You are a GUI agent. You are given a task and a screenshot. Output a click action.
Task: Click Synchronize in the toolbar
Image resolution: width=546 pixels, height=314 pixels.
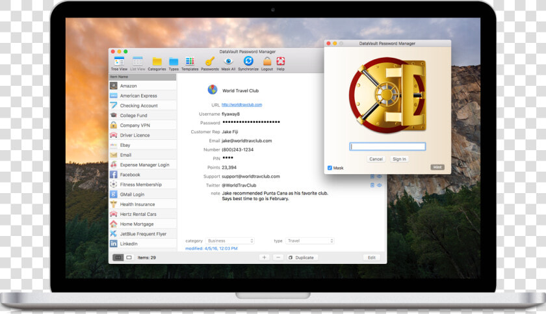pyautogui.click(x=248, y=64)
